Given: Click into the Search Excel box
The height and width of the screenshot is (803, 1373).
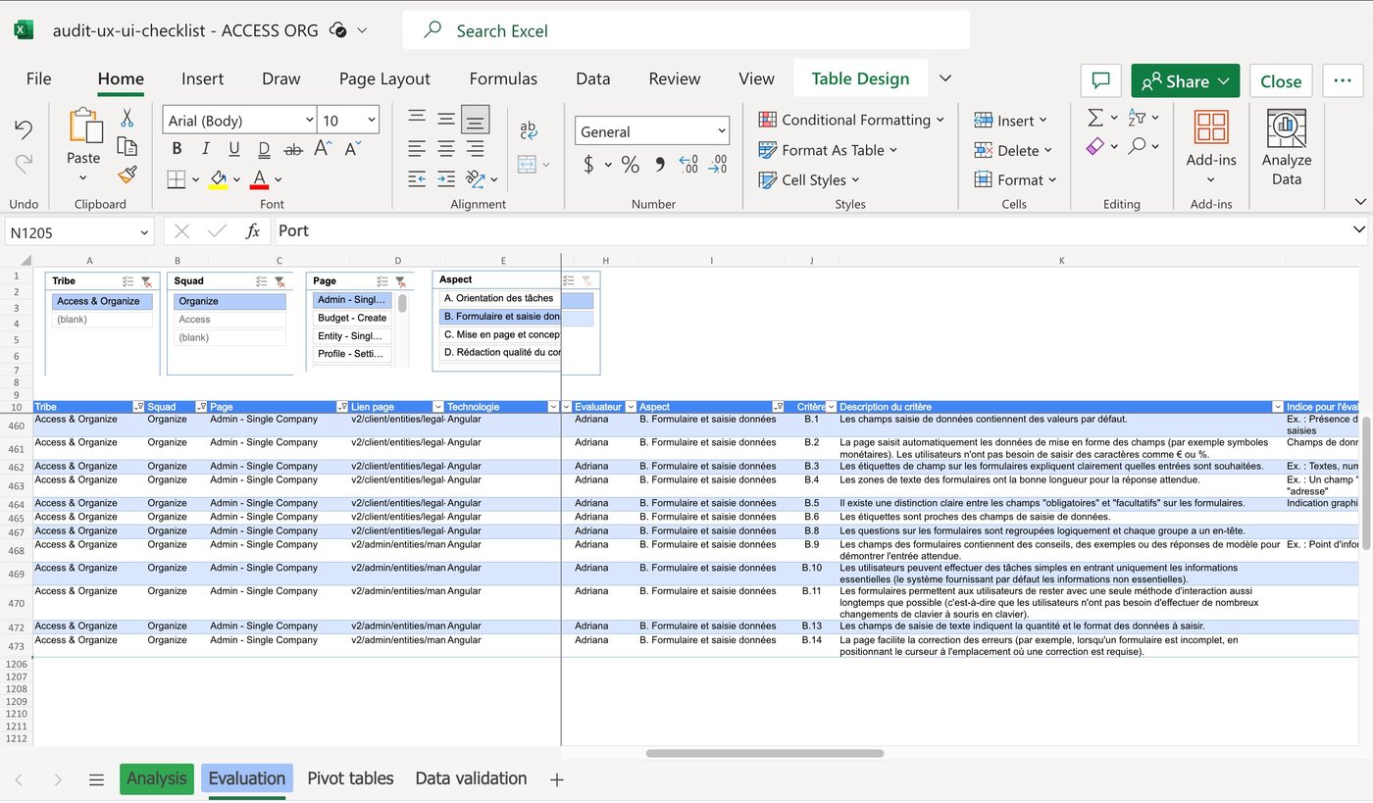Looking at the screenshot, I should pos(686,30).
